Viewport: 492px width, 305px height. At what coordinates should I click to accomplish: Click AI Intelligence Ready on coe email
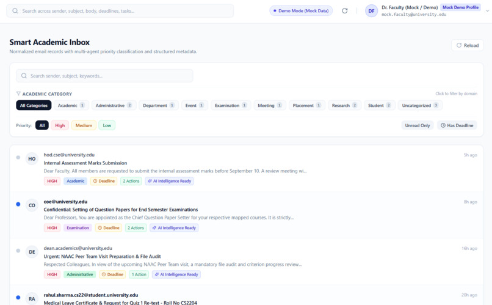174,228
